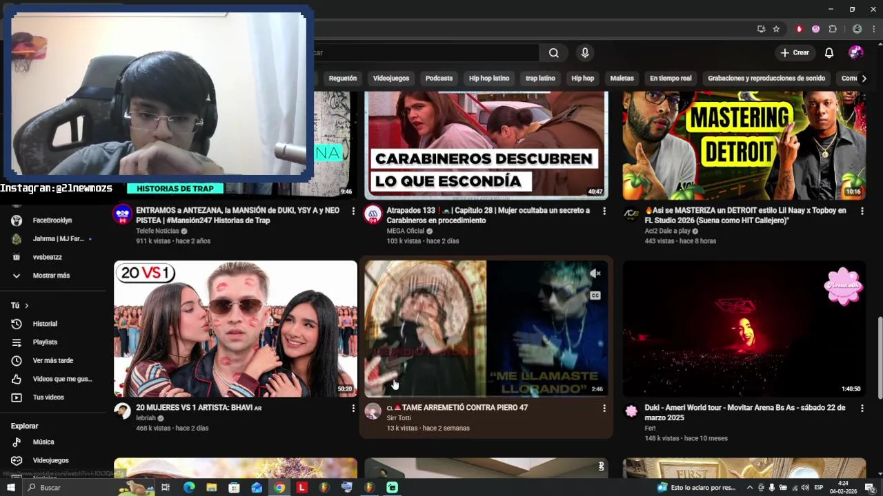The height and width of the screenshot is (496, 883).
Task: Open options menu for Atrapados 133 video
Action: 604,211
